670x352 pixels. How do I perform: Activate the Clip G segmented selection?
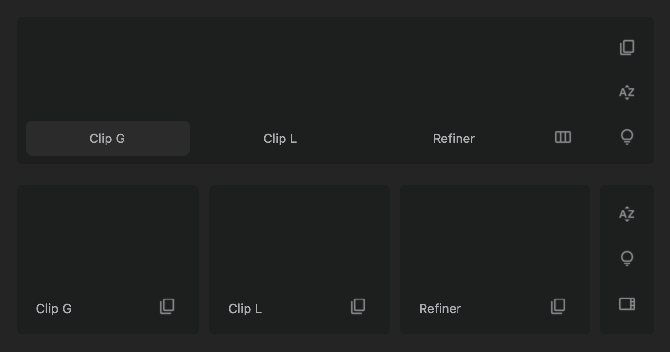click(107, 138)
